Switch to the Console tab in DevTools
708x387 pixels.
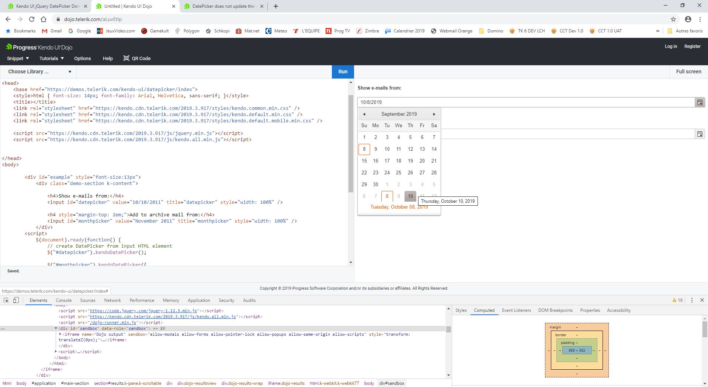point(63,300)
